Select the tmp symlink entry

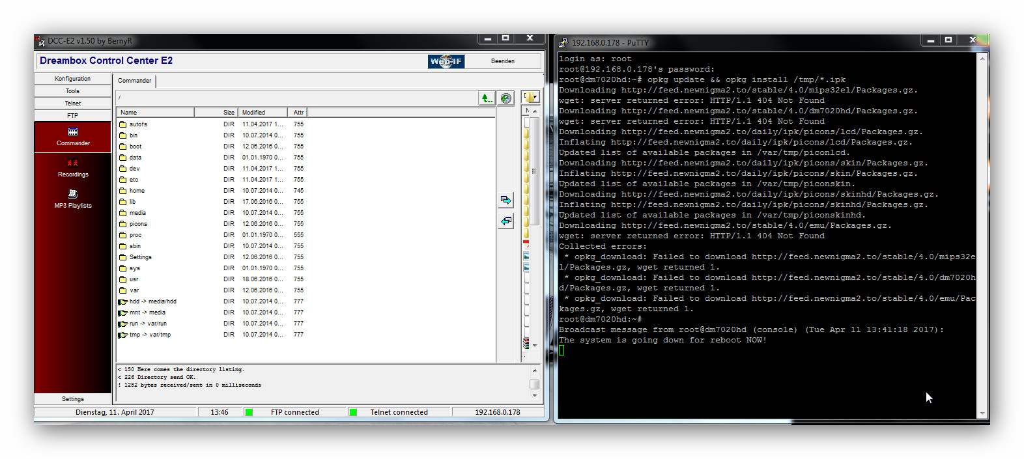150,335
